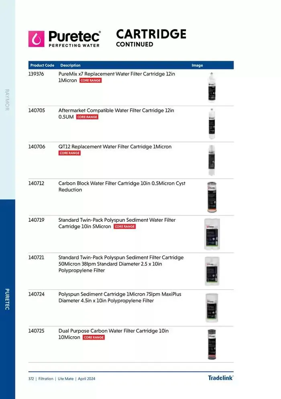Open the 140719 twin-pack sediment filter image
Screen dimensions: 281x399
point(212,234)
